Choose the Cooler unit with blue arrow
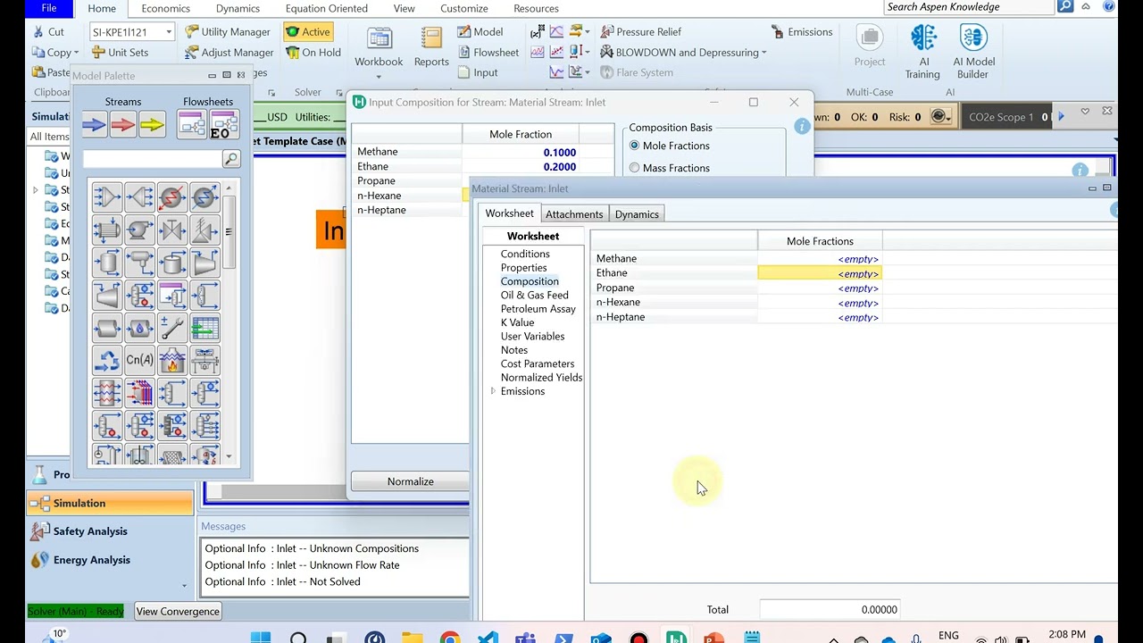 204,197
